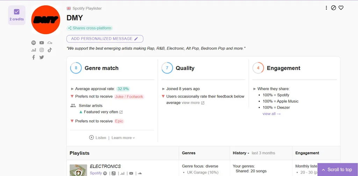Click Add Personalized Message button
Image resolution: width=358 pixels, height=176 pixels.
point(105,39)
